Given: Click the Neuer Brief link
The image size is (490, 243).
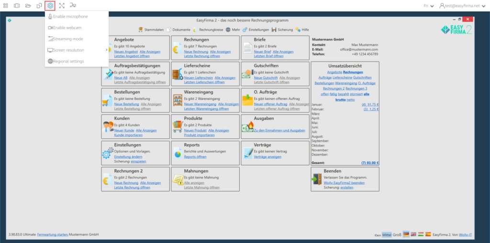Looking at the screenshot, I should coord(263,52).
